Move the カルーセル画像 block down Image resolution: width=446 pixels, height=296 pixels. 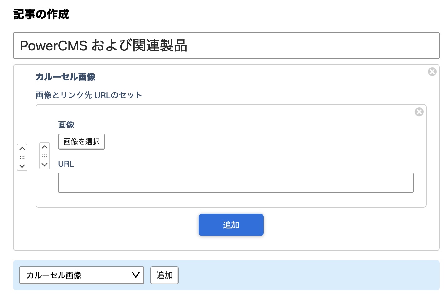click(22, 166)
